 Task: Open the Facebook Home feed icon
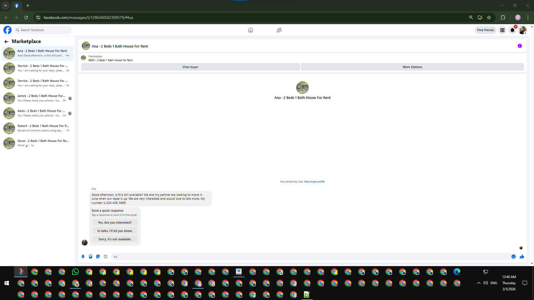(x=251, y=30)
